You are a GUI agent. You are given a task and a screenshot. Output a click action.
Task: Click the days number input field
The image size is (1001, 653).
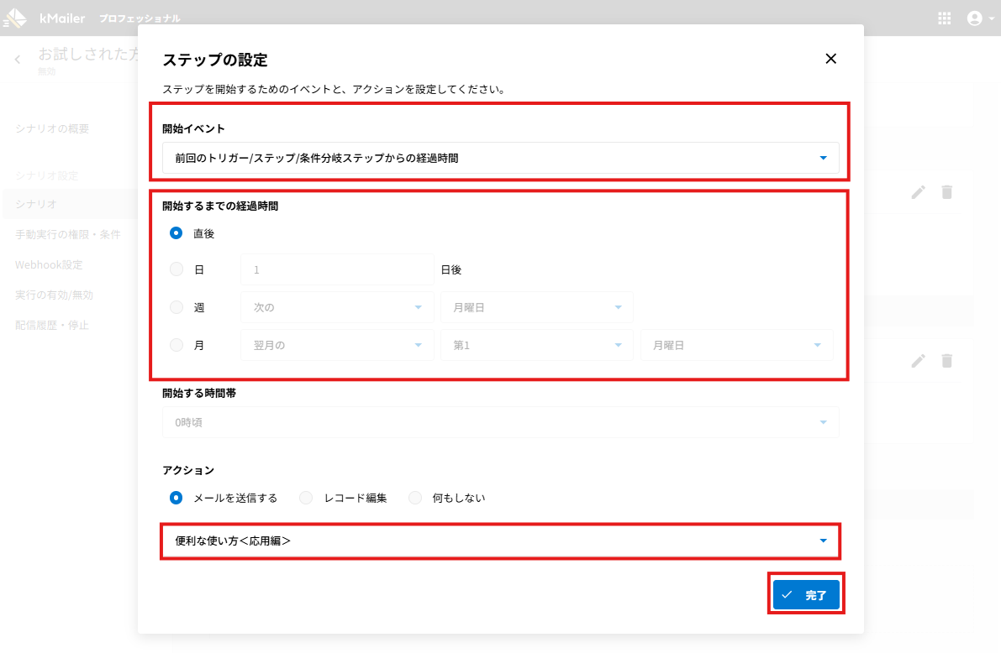click(336, 270)
